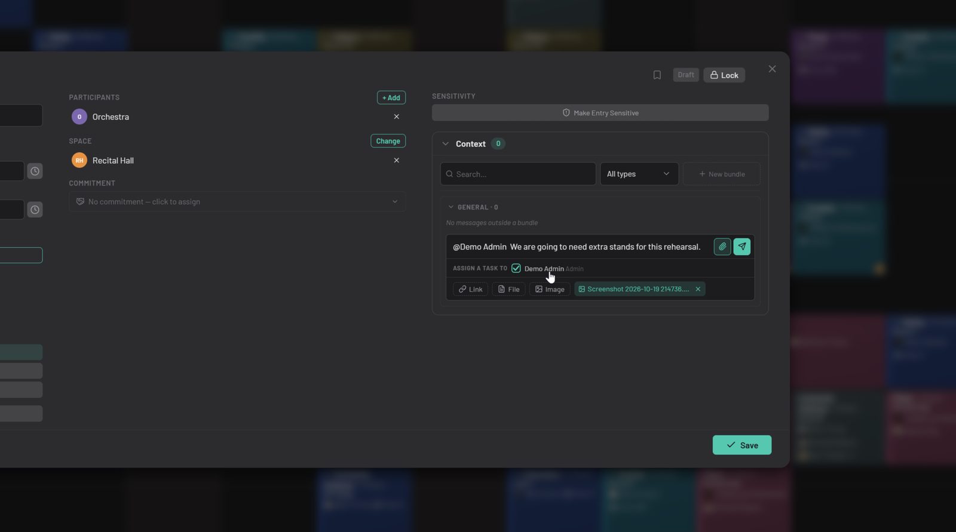This screenshot has width=956, height=532.
Task: Click the Orchestra participant avatar
Action: click(79, 116)
